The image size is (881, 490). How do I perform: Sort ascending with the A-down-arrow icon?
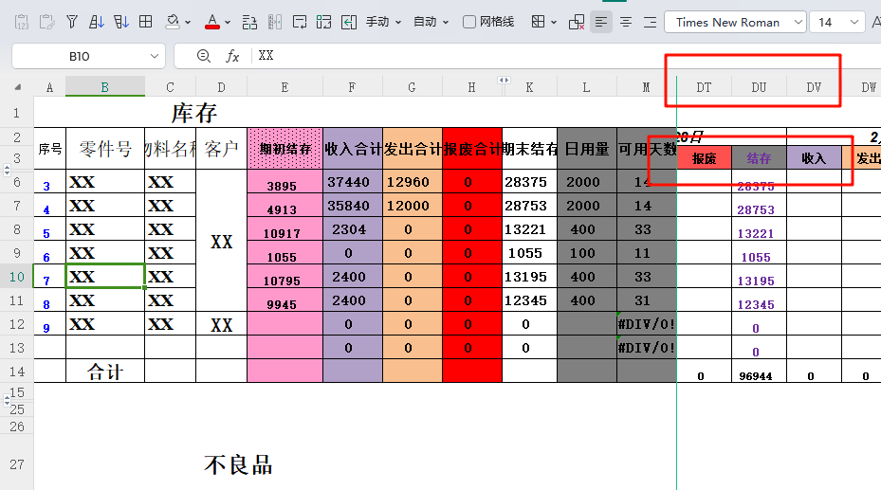click(x=97, y=23)
